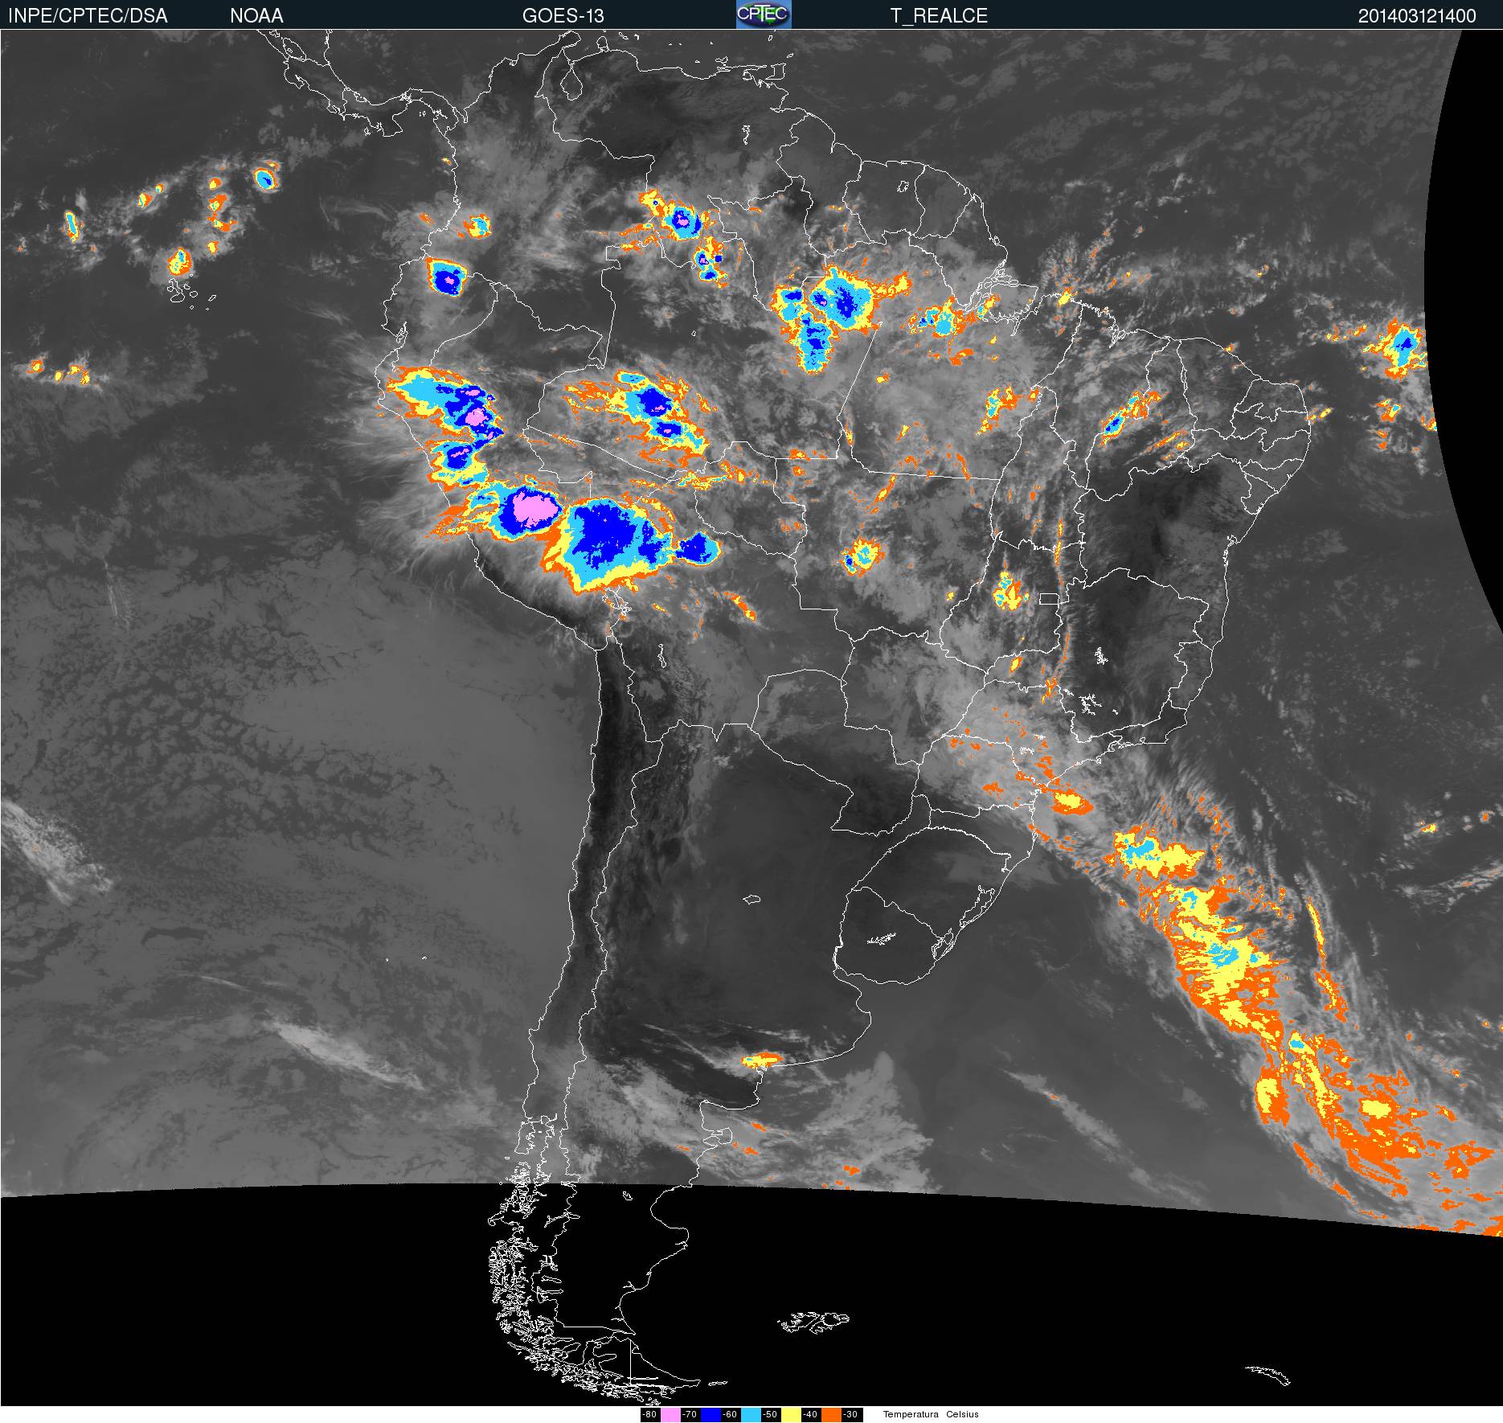Select the orange legend color swatch
The width and height of the screenshot is (1503, 1423).
click(x=831, y=1414)
